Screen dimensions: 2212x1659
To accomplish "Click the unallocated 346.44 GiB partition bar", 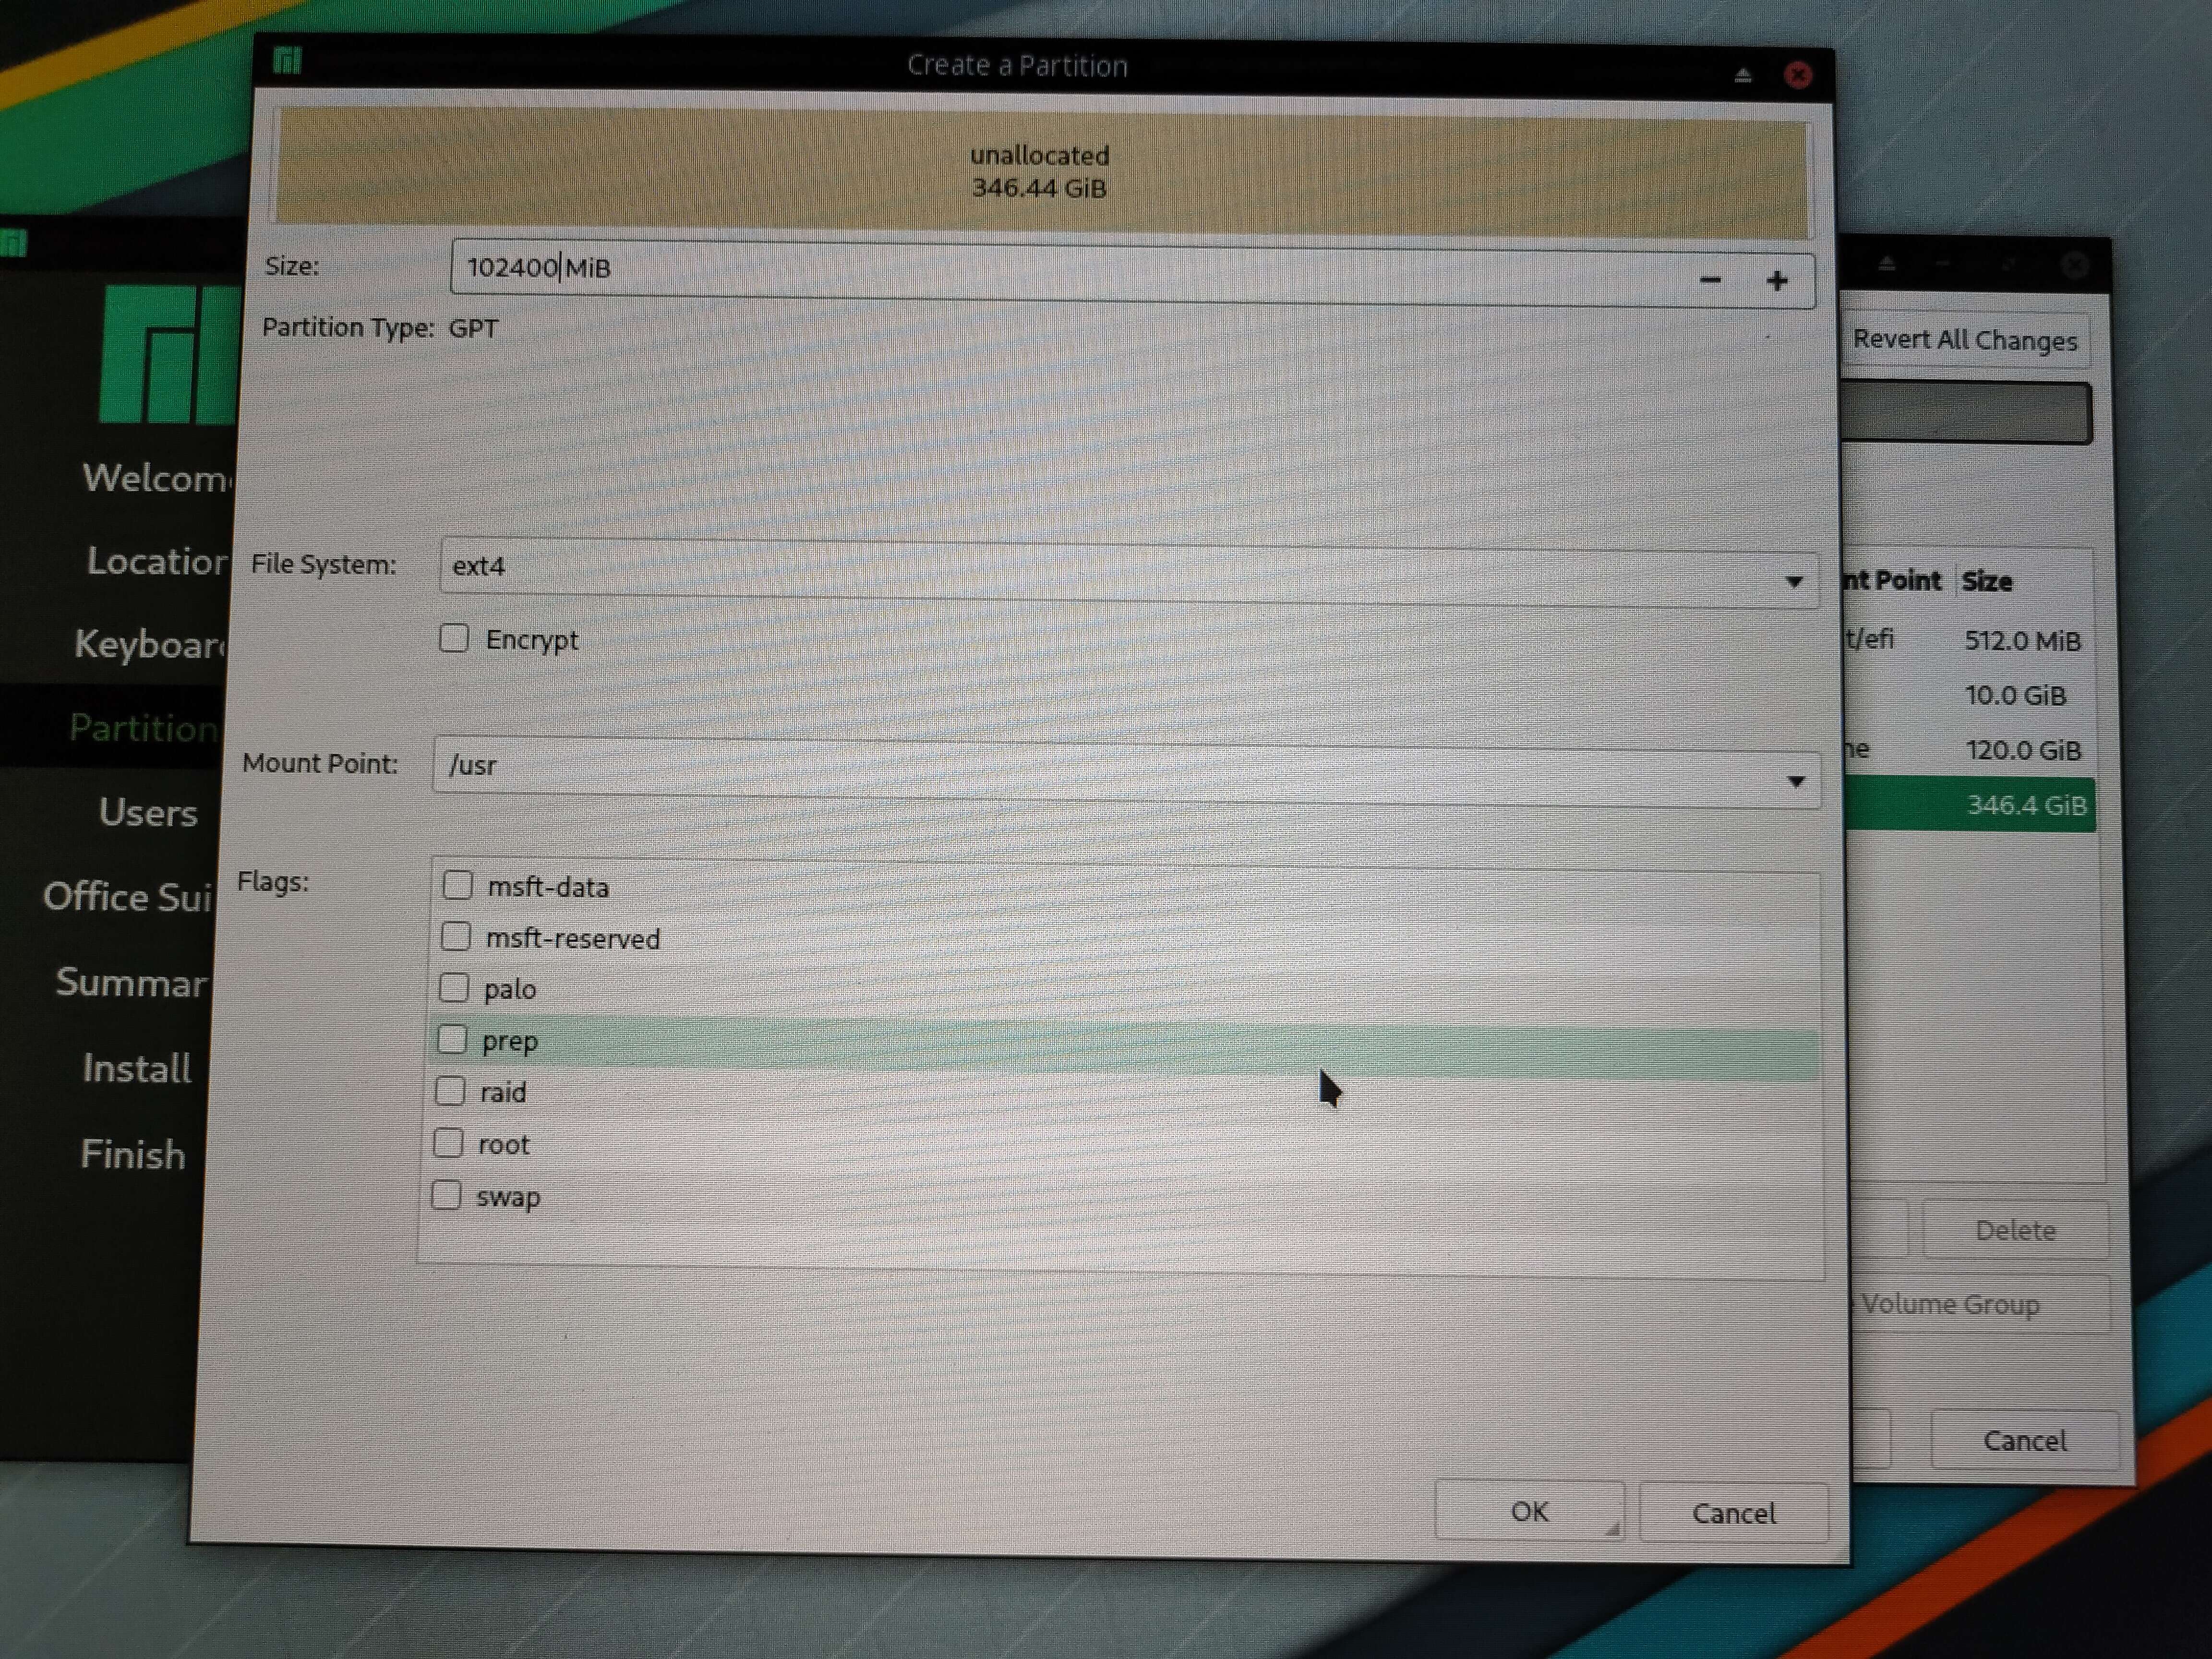I will (x=1041, y=172).
